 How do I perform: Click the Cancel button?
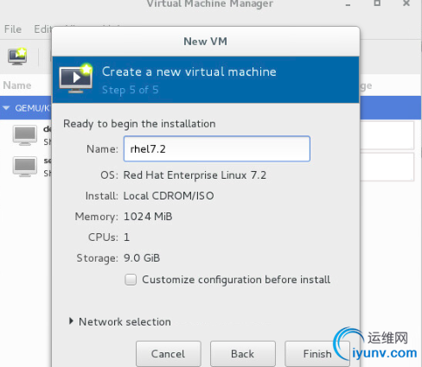point(169,354)
